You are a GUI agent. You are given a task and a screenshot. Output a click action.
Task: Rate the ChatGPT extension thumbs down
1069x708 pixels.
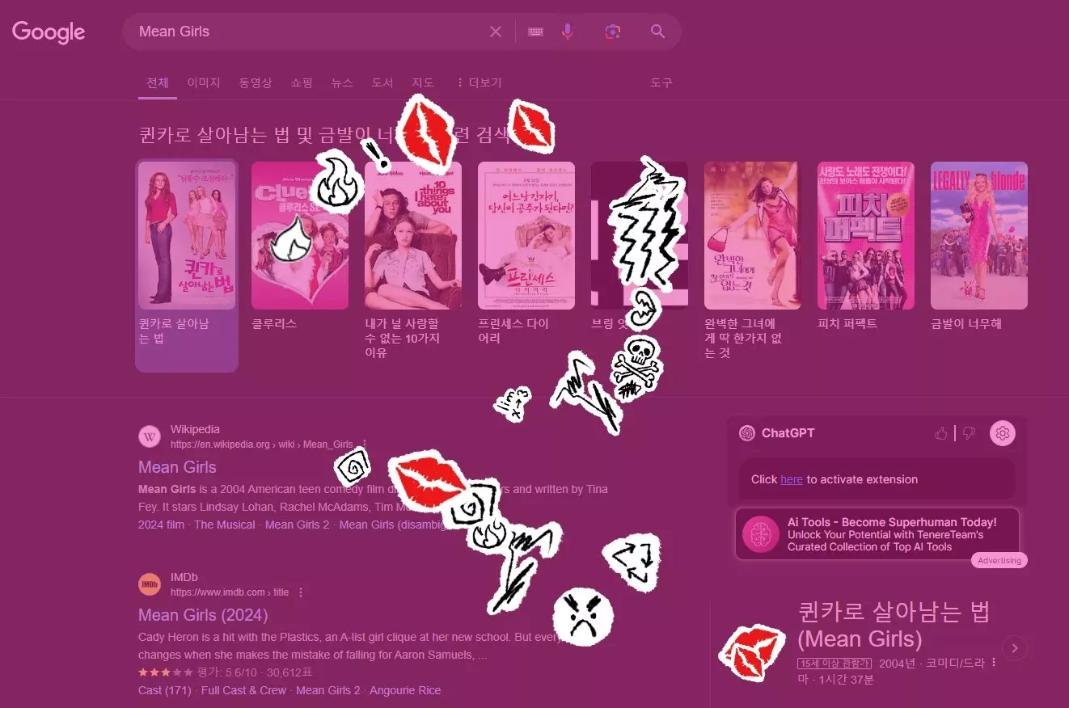(969, 432)
